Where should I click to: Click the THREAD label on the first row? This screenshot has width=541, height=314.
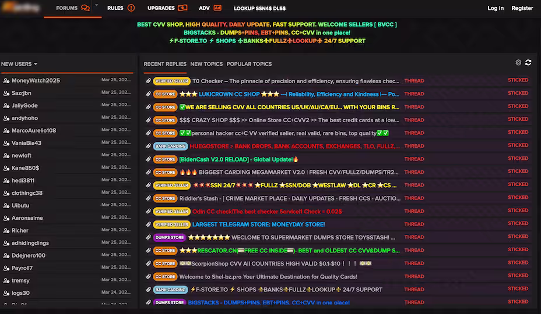(414, 81)
